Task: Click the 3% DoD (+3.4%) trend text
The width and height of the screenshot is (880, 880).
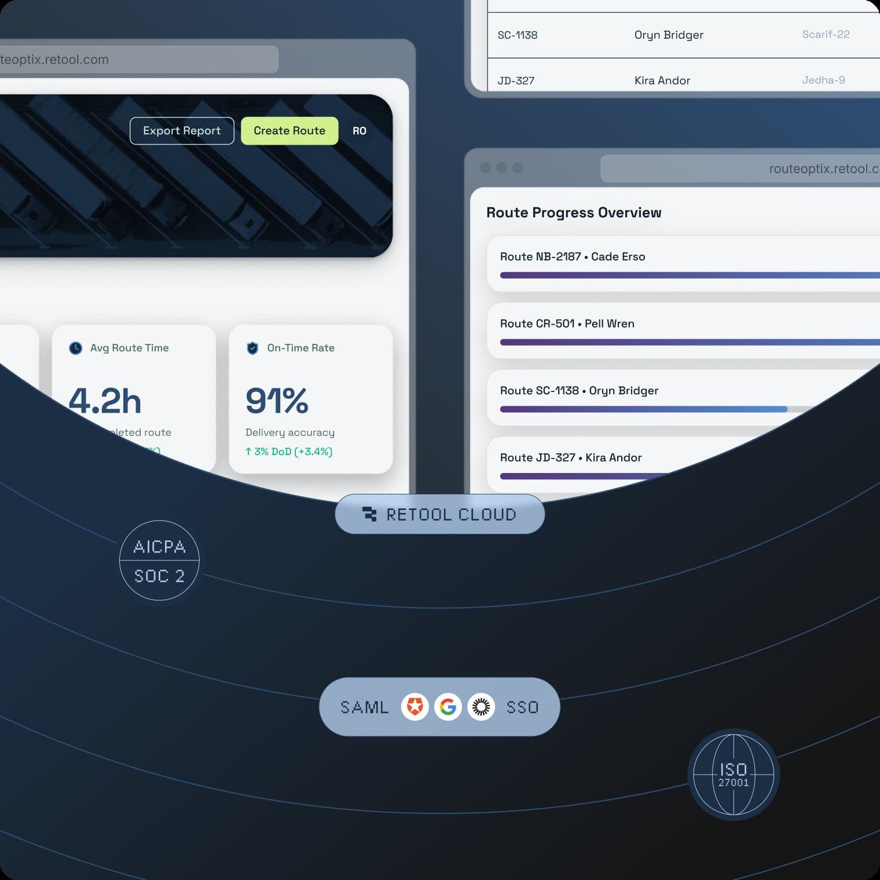Action: 289,452
